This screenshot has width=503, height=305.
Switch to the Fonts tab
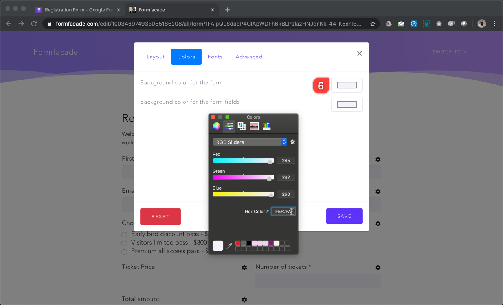point(215,57)
